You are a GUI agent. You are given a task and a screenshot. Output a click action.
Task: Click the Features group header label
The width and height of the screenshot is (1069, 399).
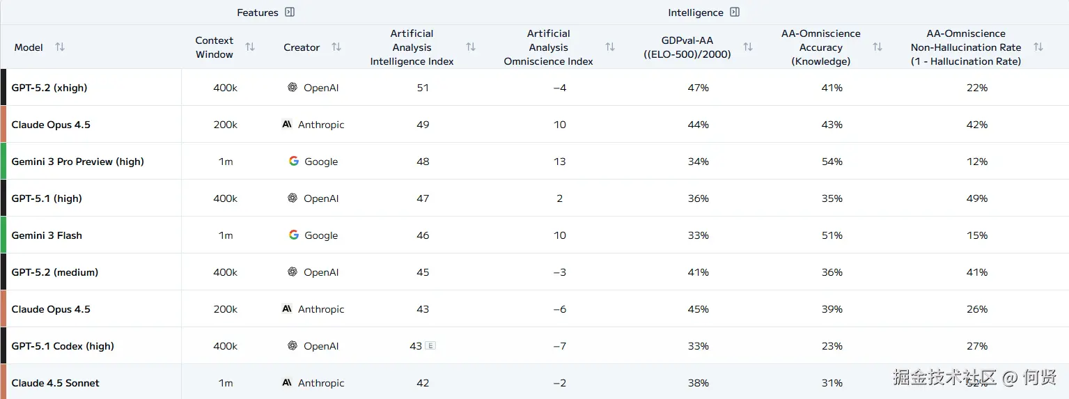coord(257,13)
